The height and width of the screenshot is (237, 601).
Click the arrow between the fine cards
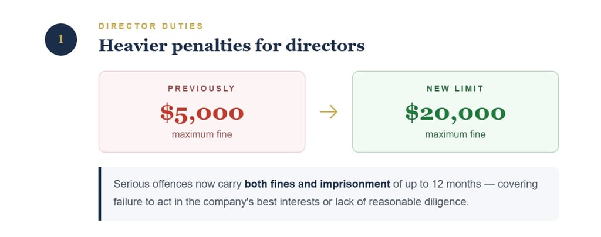coord(328,111)
